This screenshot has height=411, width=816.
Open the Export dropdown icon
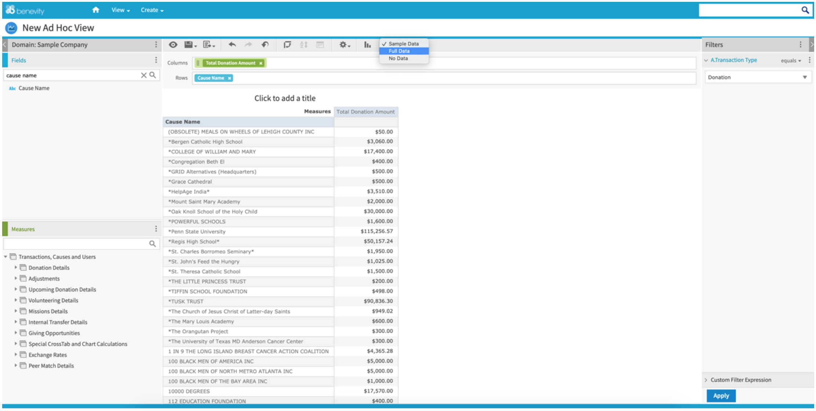(209, 45)
